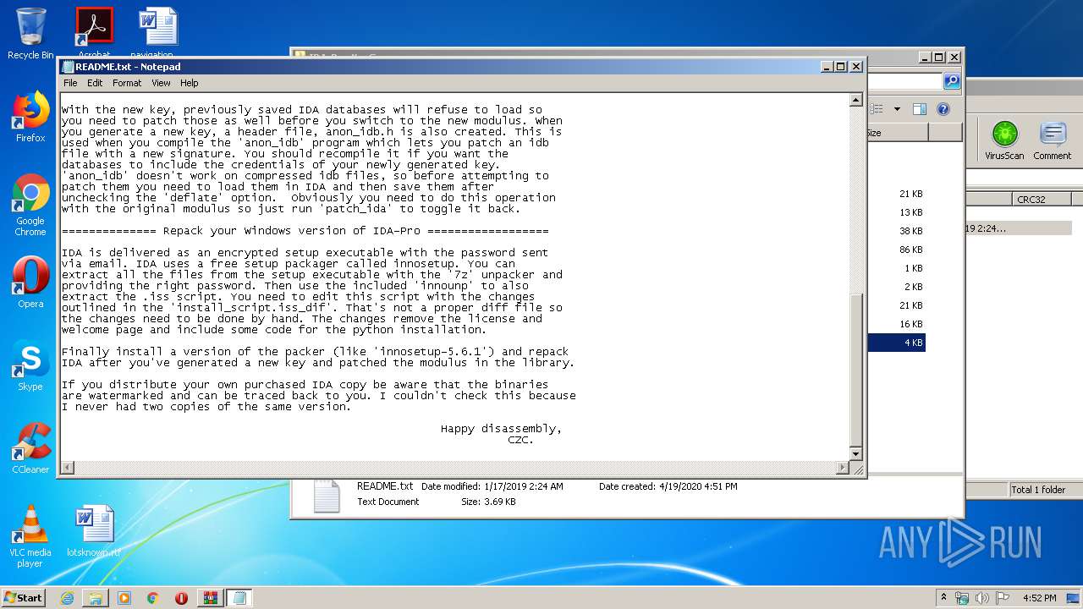Toggle the Explorer preview pane button

pyautogui.click(x=920, y=109)
